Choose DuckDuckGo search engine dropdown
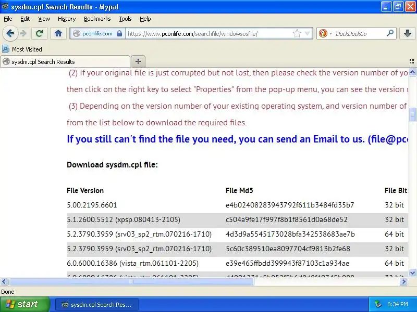 [x=325, y=33]
